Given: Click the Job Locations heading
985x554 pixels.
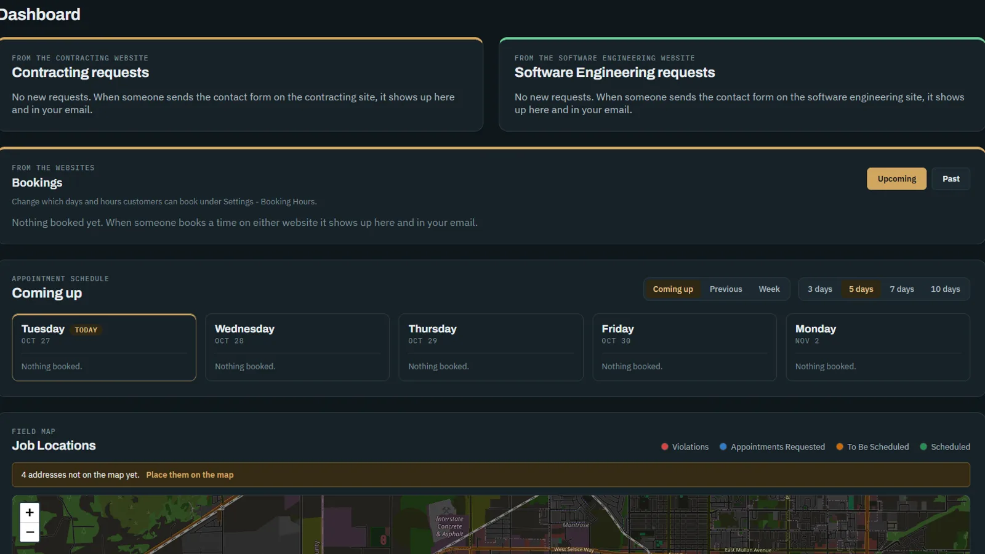Looking at the screenshot, I should point(54,446).
